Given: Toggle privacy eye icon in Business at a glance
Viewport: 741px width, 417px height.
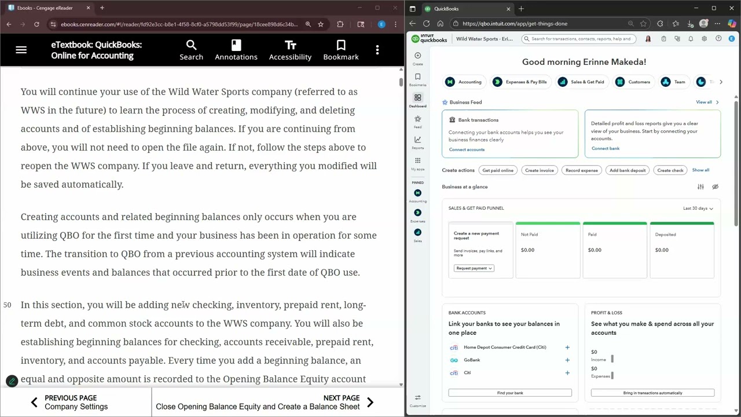Looking at the screenshot, I should click(715, 187).
